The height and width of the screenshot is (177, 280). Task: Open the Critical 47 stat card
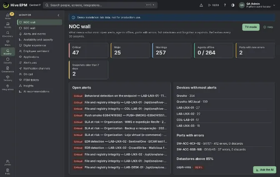(88, 50)
